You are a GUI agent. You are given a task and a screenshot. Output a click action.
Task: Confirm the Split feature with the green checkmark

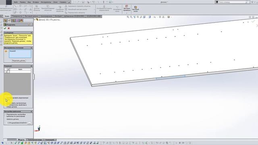click(x=5, y=28)
